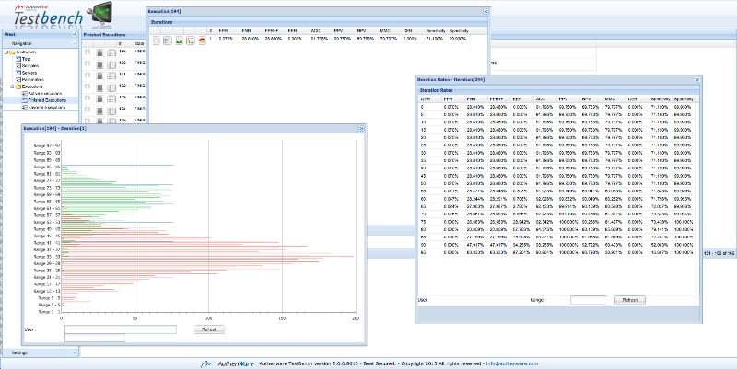The image size is (737, 369).
Task: Click the document icon in execution row 172
Action: tap(99, 87)
